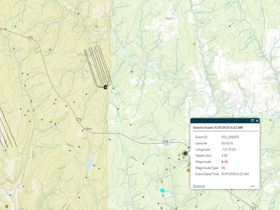Maximize the seismic event popup

(x=252, y=121)
